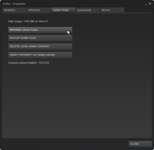Click the Gothic - Properties window title
This screenshot has height=150, width=154.
(14, 4)
